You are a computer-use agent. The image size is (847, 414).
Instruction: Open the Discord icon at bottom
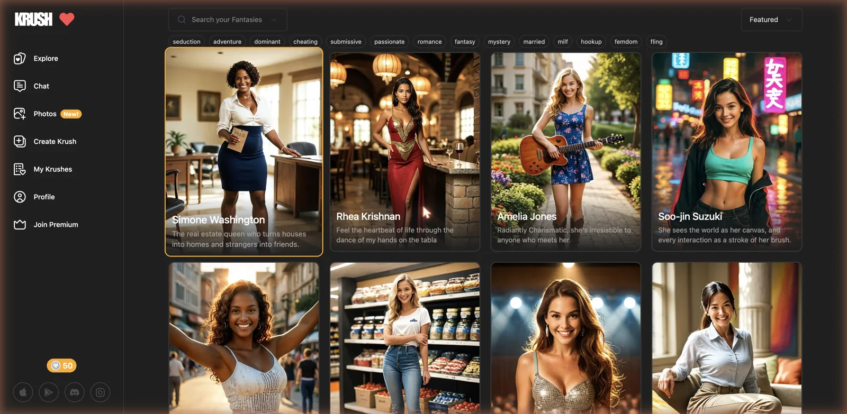pyautogui.click(x=75, y=392)
